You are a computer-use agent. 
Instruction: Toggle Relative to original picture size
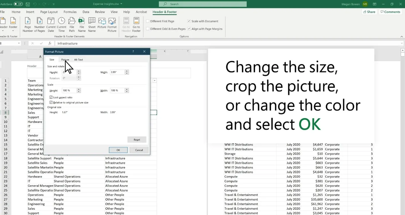click(x=51, y=102)
